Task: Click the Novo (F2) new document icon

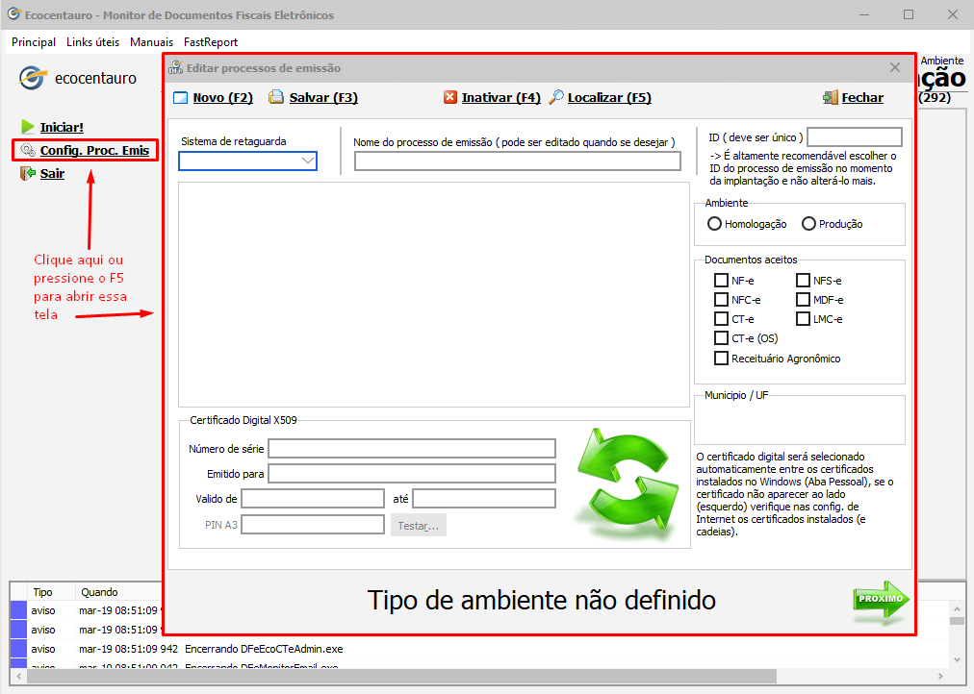Action: coord(181,98)
